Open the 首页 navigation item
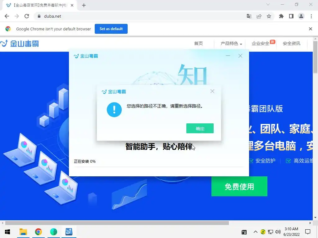This screenshot has height=238, width=318. (198, 43)
